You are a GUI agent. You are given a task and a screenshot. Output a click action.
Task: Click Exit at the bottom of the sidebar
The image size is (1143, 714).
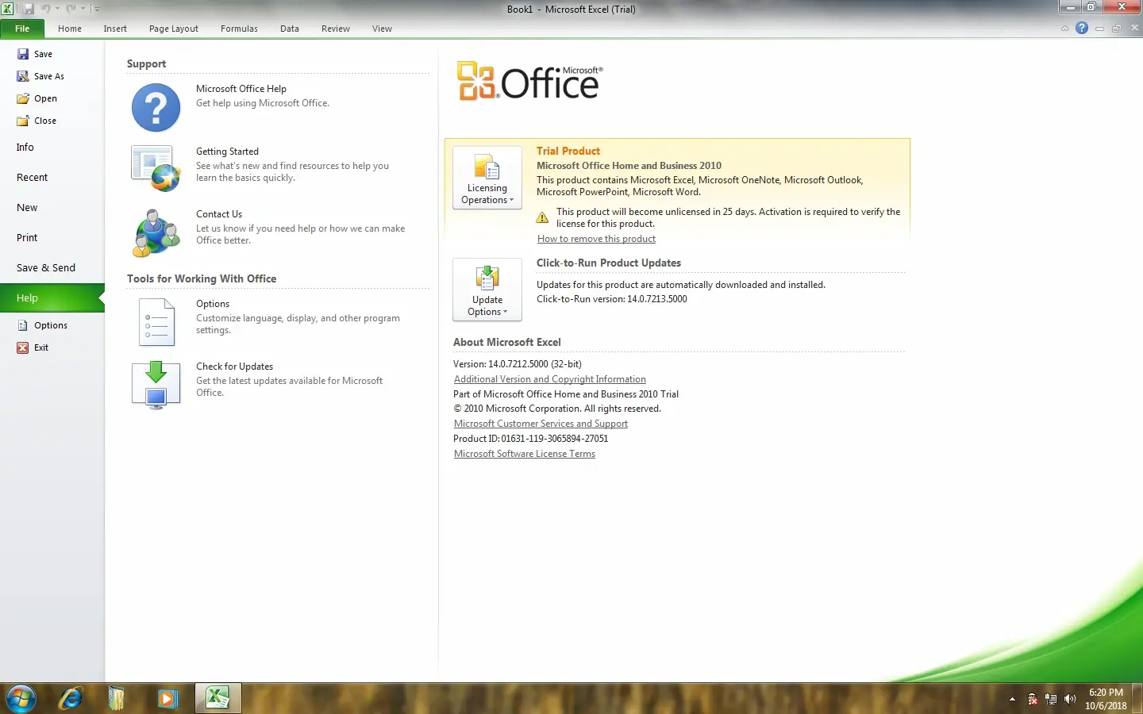(40, 347)
